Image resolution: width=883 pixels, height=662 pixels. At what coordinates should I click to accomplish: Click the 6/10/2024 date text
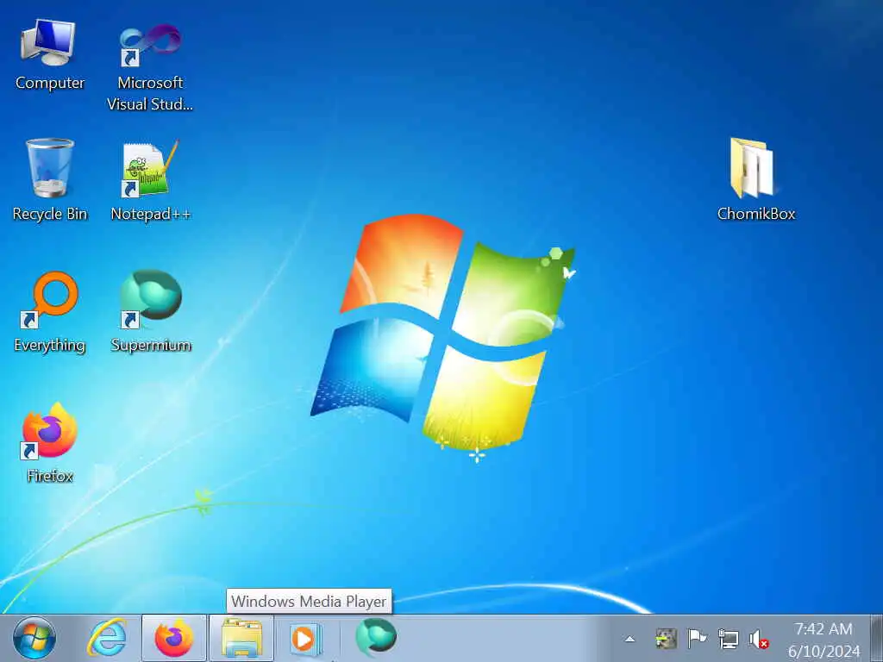824,651
